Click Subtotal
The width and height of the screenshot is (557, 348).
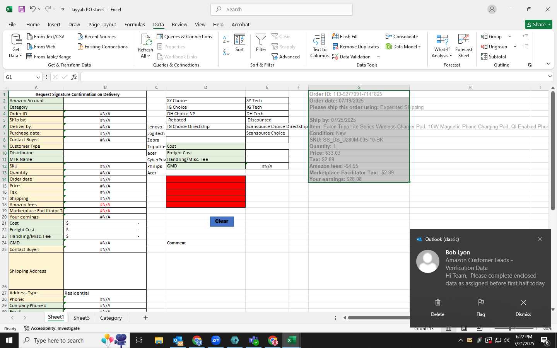tap(494, 56)
